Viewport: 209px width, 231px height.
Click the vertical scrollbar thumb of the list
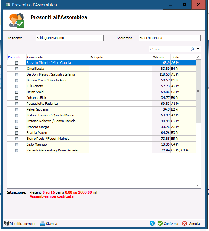point(198,91)
